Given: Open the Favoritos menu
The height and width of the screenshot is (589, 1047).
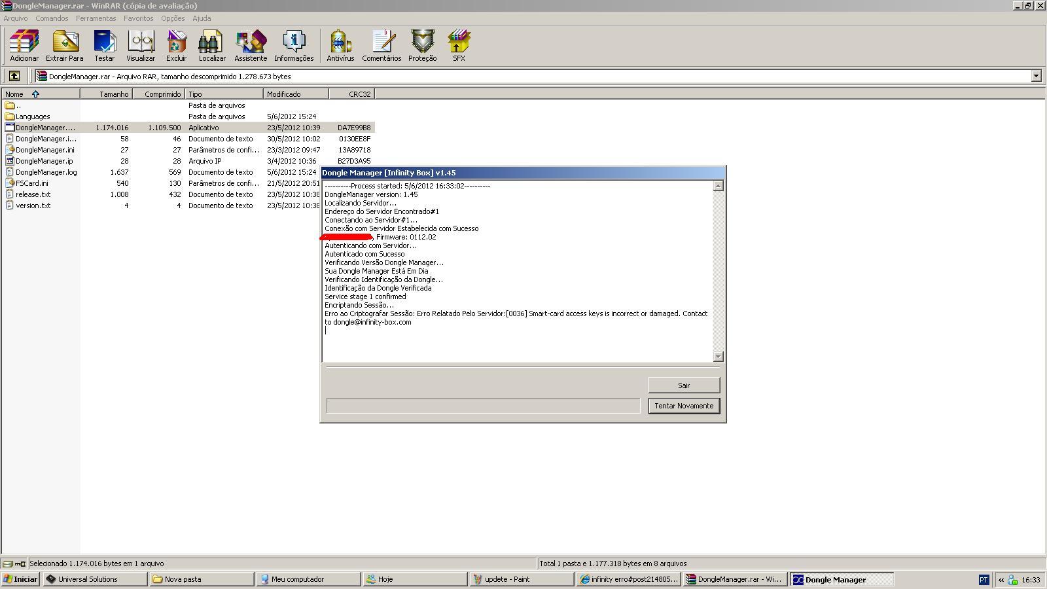Looking at the screenshot, I should [138, 18].
